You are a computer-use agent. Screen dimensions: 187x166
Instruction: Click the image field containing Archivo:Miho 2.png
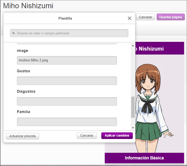pos(67,61)
